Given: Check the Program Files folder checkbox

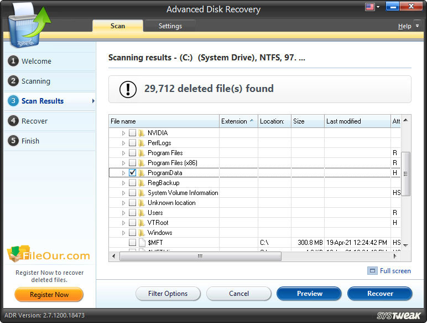Looking at the screenshot, I should pos(132,153).
